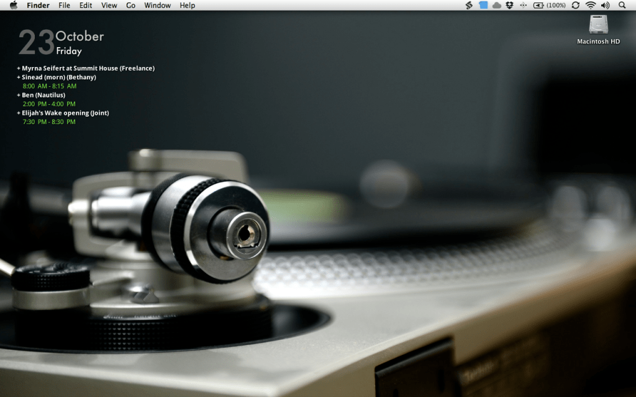Viewport: 636px width, 397px height.
Task: Open the File menu
Action: 64,5
